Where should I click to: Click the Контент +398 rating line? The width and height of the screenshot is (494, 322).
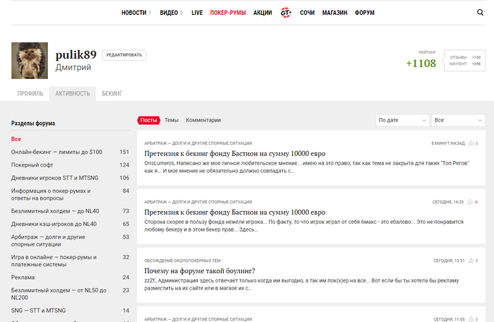tap(465, 64)
